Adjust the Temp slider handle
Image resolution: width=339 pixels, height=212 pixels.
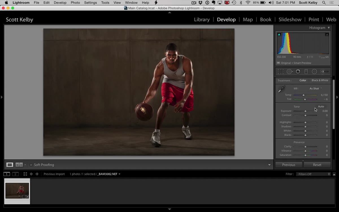coord(304,95)
